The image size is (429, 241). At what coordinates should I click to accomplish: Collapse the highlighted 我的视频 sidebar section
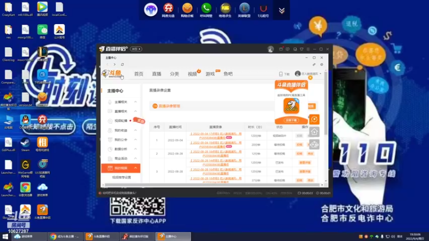tap(121, 168)
